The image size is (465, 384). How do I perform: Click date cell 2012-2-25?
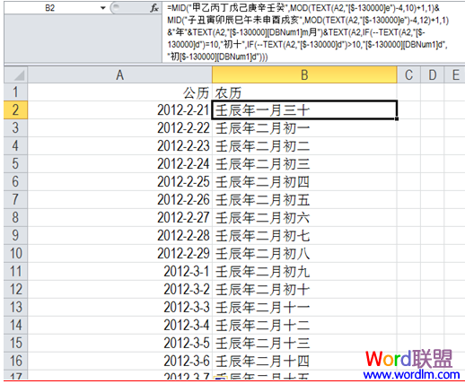[x=119, y=182]
